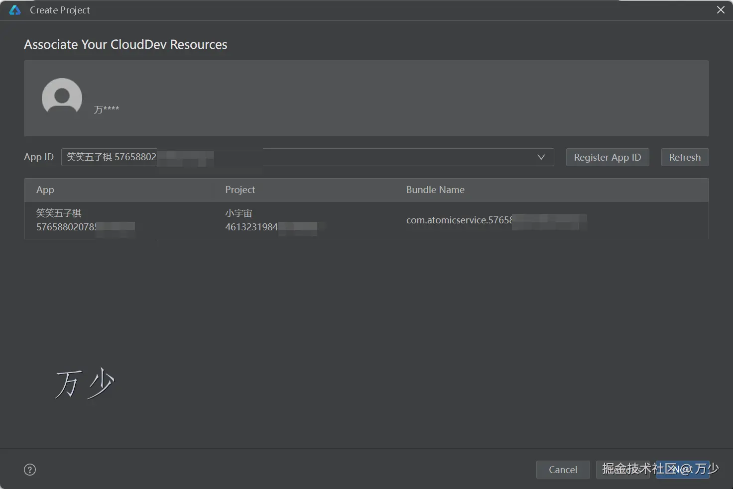This screenshot has width=733, height=489.
Task: Click the user avatar icon
Action: click(x=62, y=97)
